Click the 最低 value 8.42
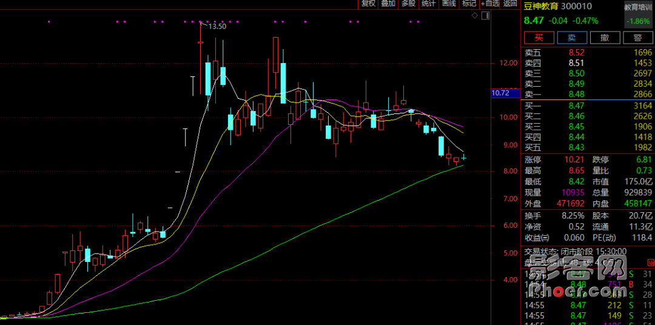This screenshot has height=325, width=655. pyautogui.click(x=577, y=182)
